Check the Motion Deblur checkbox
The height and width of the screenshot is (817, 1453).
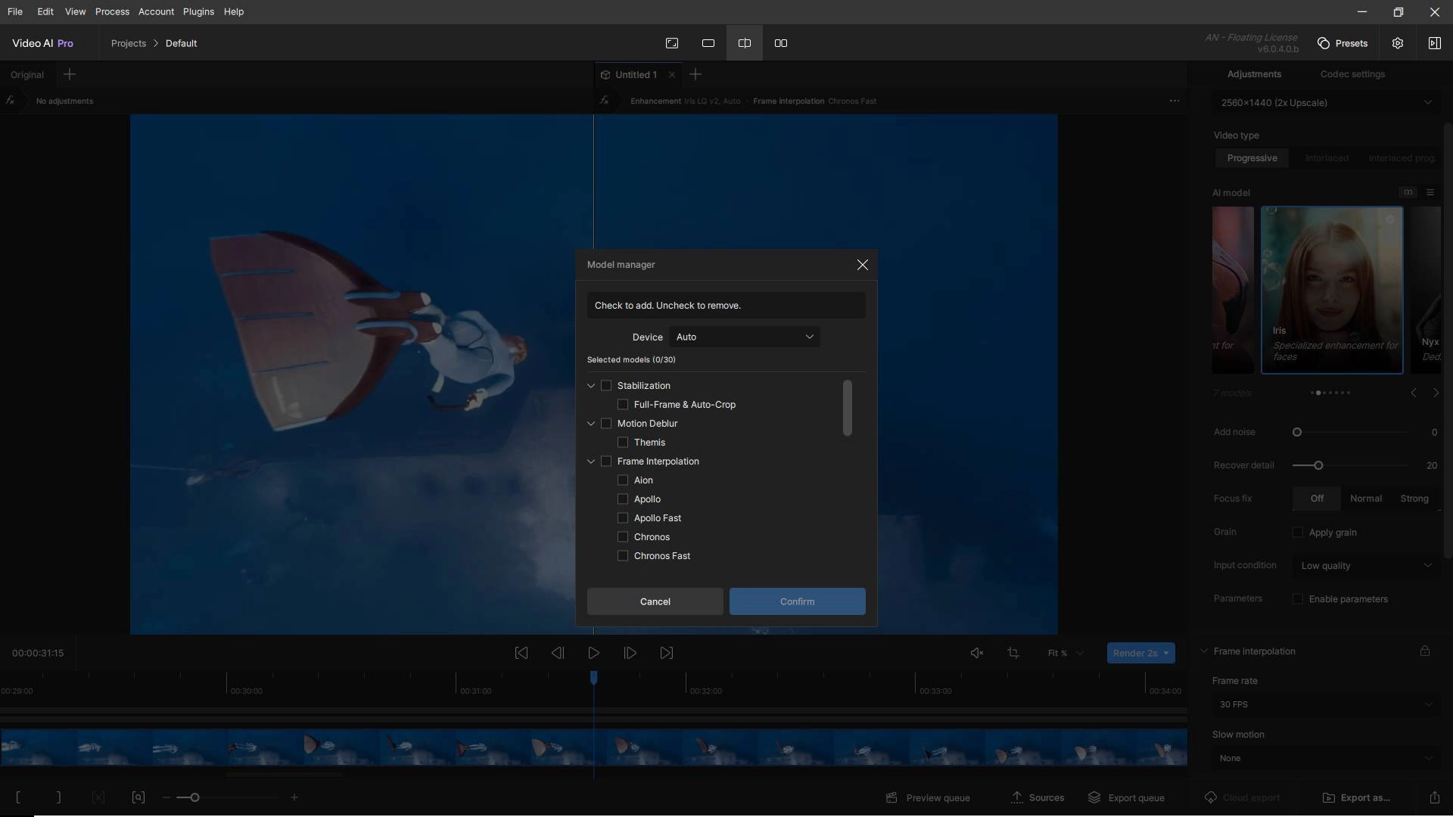pos(606,424)
